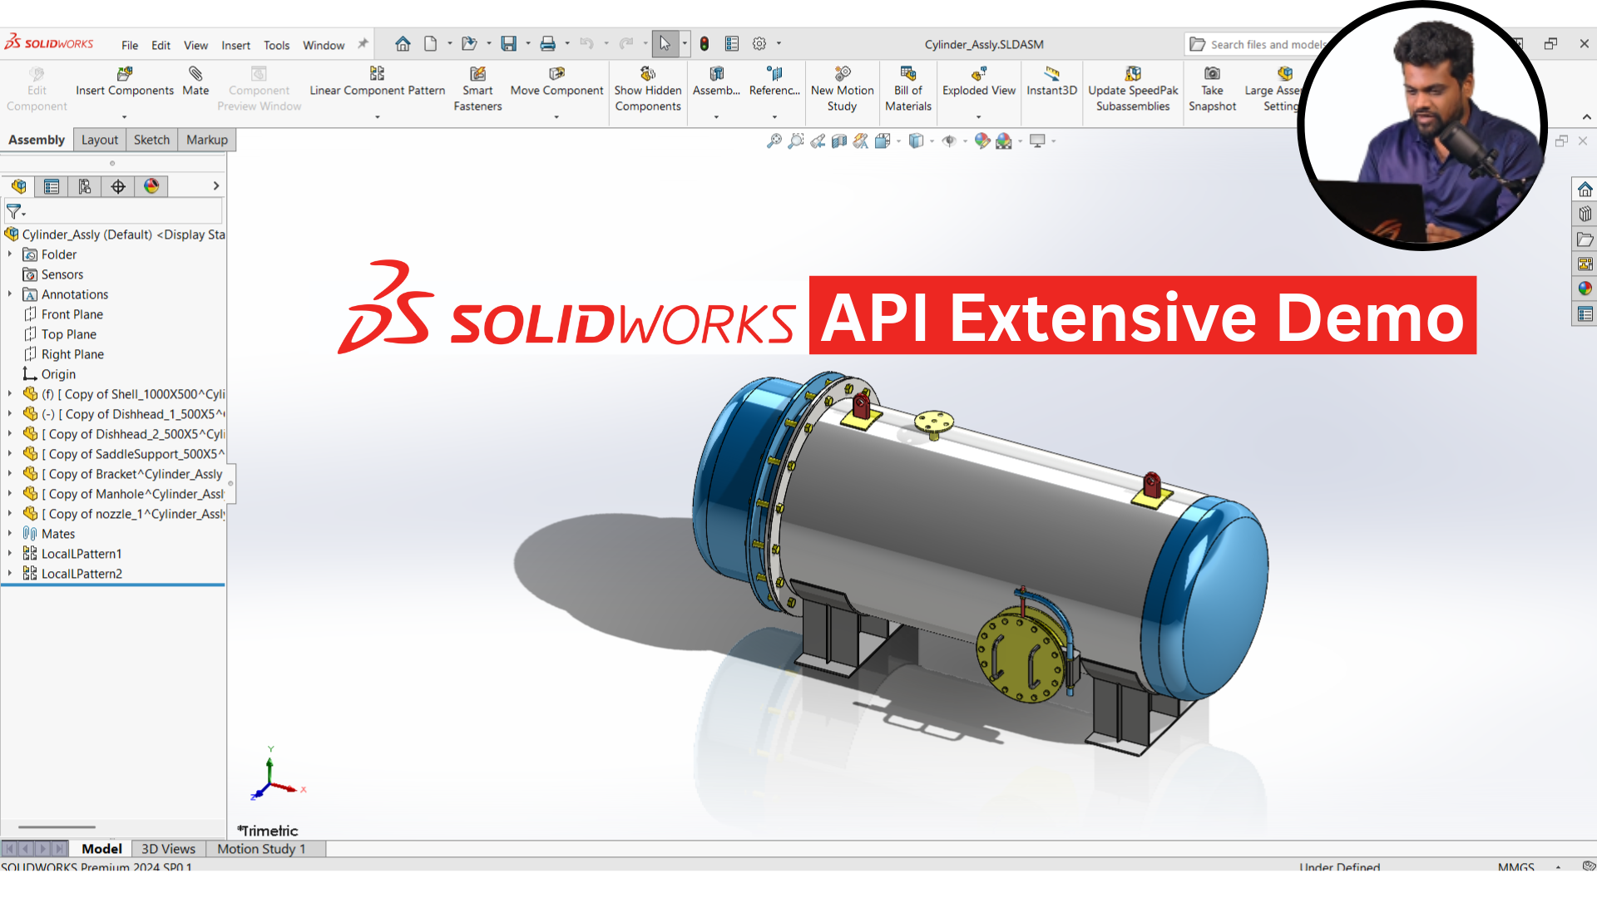This screenshot has width=1597, height=898.
Task: Expand Copy of SaddleSupport component
Action: (x=10, y=454)
